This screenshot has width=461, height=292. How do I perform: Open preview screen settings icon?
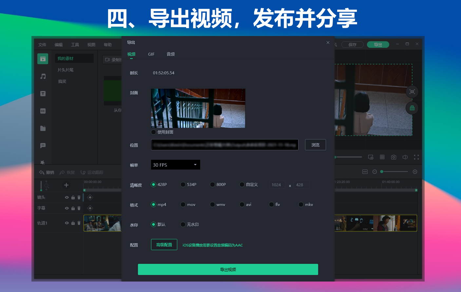point(371,157)
